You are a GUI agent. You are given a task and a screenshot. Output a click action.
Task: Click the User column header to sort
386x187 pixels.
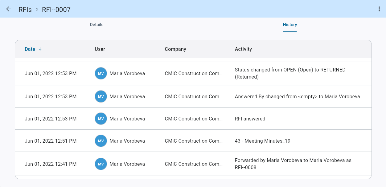100,49
